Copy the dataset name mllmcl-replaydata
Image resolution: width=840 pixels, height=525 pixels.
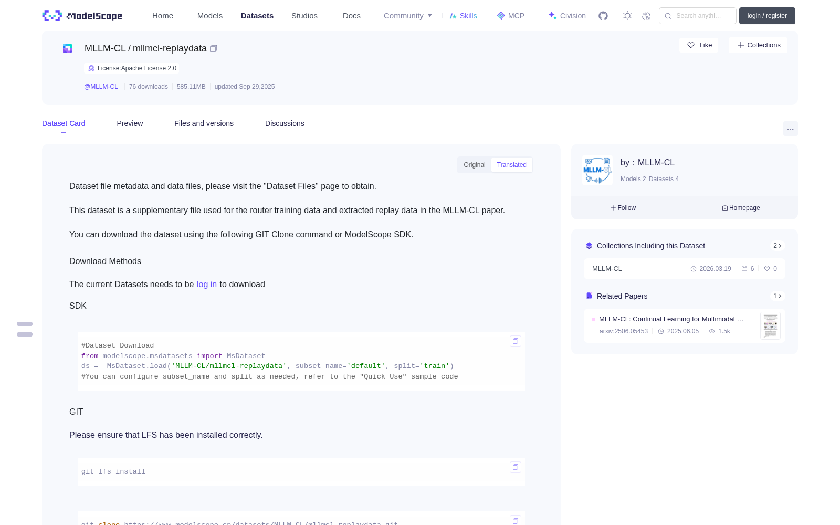click(x=214, y=48)
